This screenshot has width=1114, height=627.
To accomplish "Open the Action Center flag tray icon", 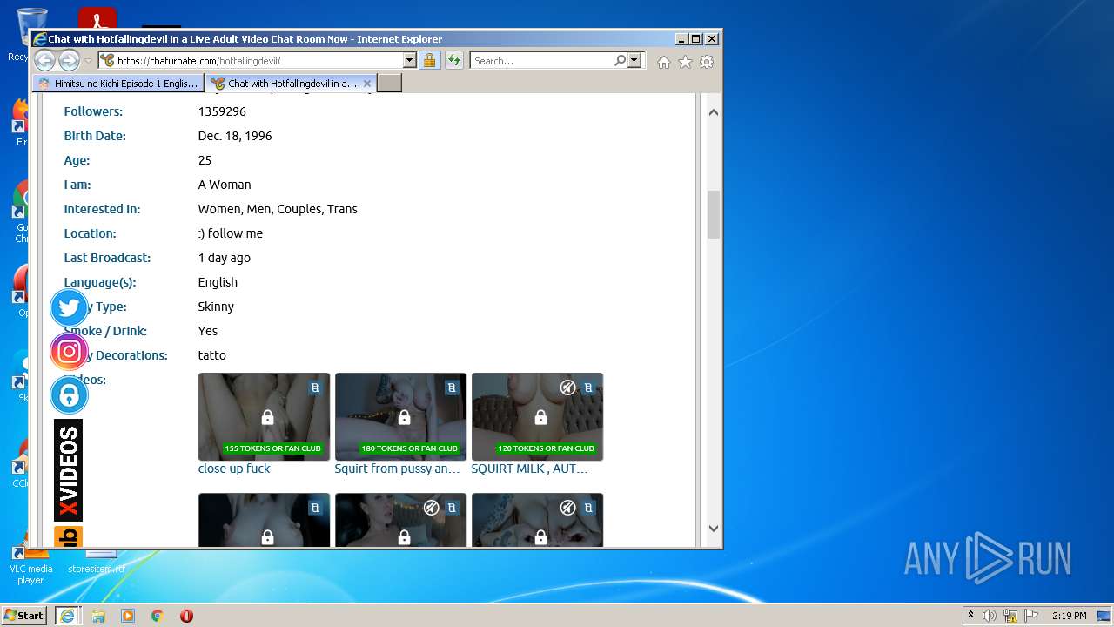I will click(1031, 616).
